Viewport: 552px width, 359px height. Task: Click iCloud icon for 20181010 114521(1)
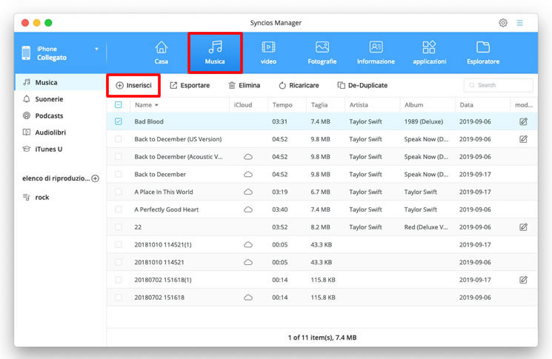click(x=248, y=244)
